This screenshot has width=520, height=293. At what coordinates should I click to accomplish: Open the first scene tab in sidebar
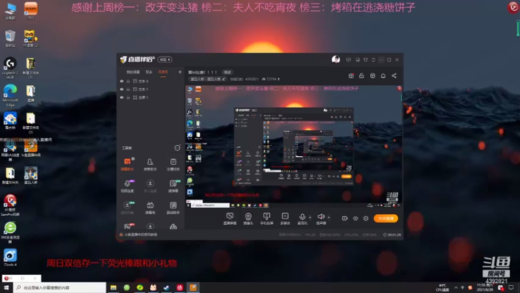[x=133, y=72]
